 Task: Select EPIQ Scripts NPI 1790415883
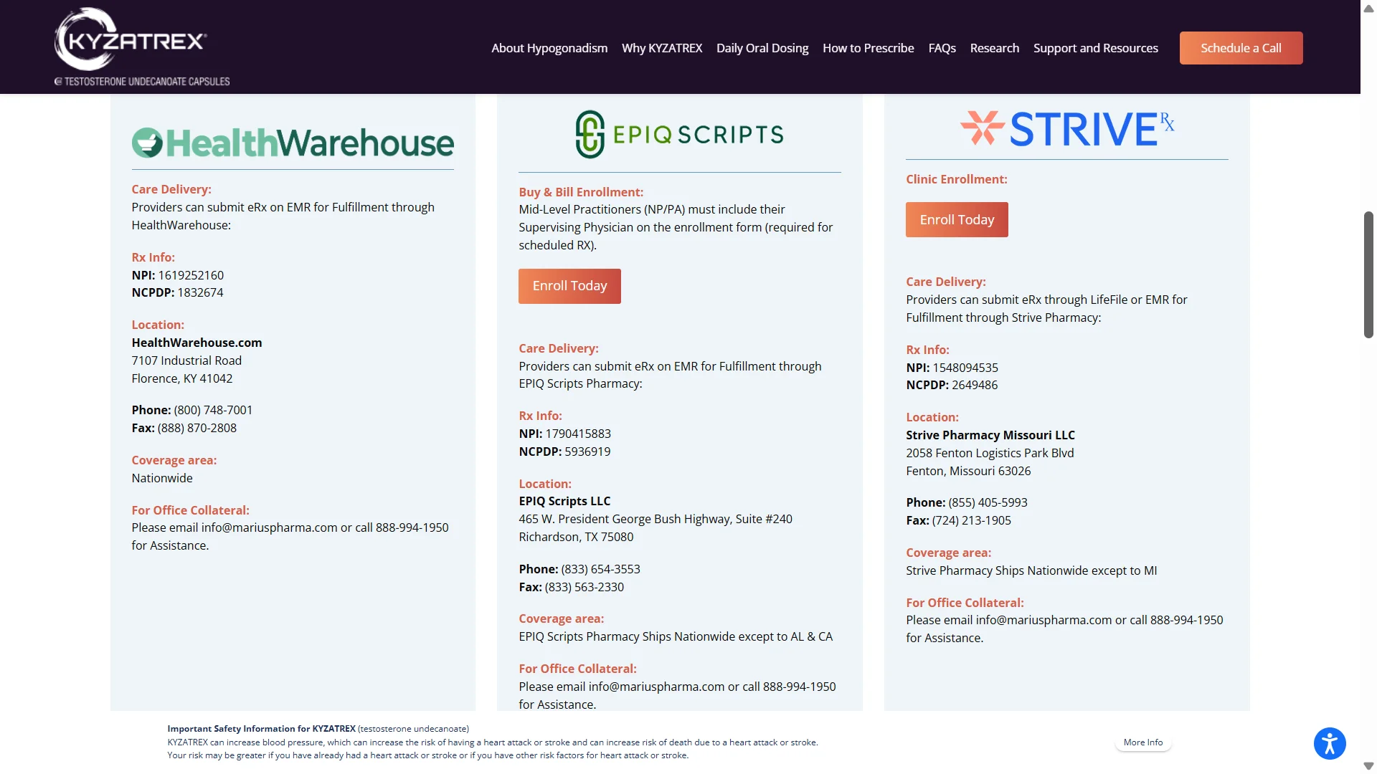(x=578, y=434)
